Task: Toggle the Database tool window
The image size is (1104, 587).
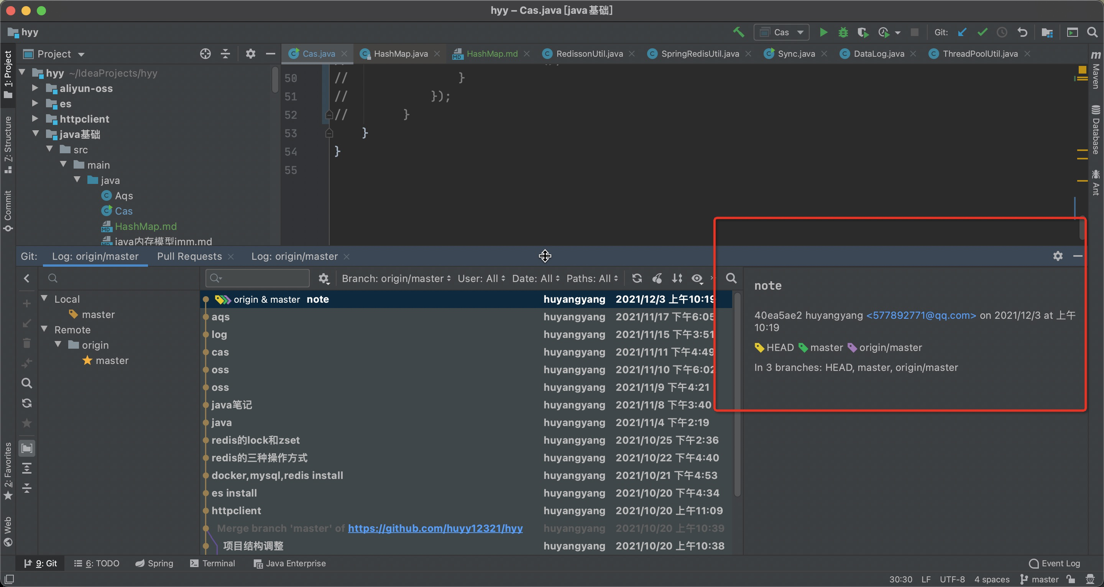Action: pyautogui.click(x=1096, y=130)
